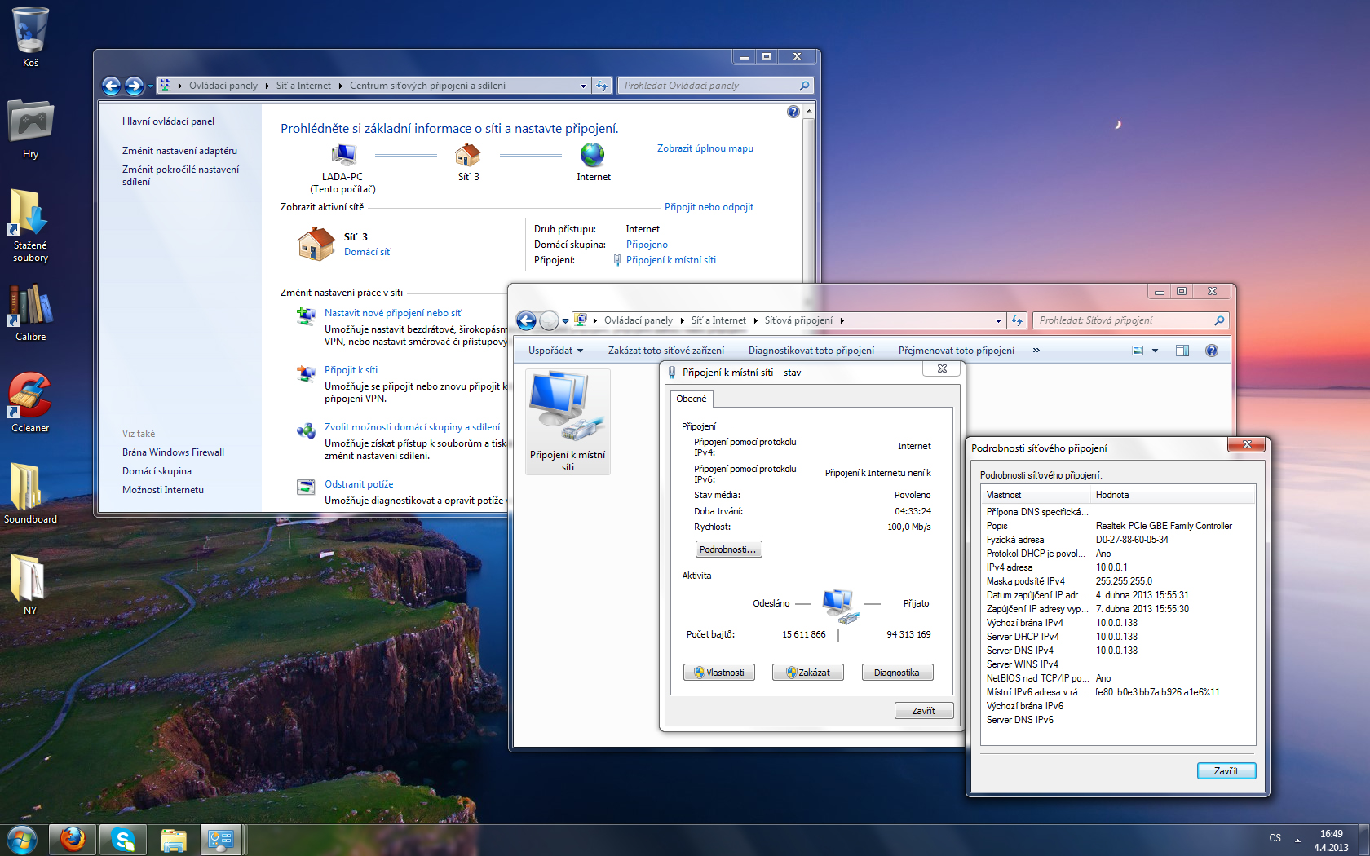Click the Prohledat Ovládací panely search field
Screen dimensions: 1370x856
708,86
